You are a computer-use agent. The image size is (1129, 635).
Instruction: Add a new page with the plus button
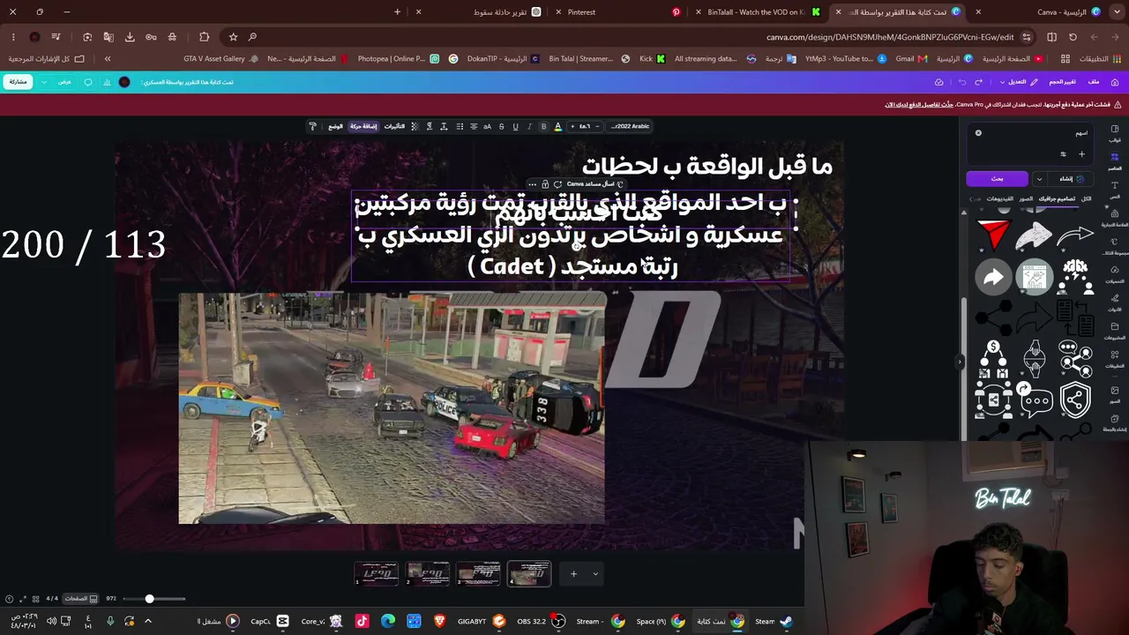pos(573,574)
